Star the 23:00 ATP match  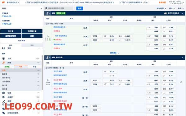(48, 80)
